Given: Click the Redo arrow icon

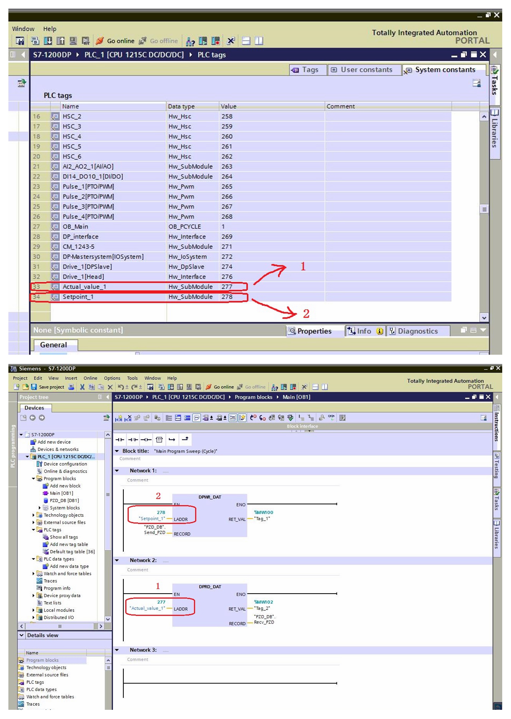Looking at the screenshot, I should pyautogui.click(x=134, y=387).
